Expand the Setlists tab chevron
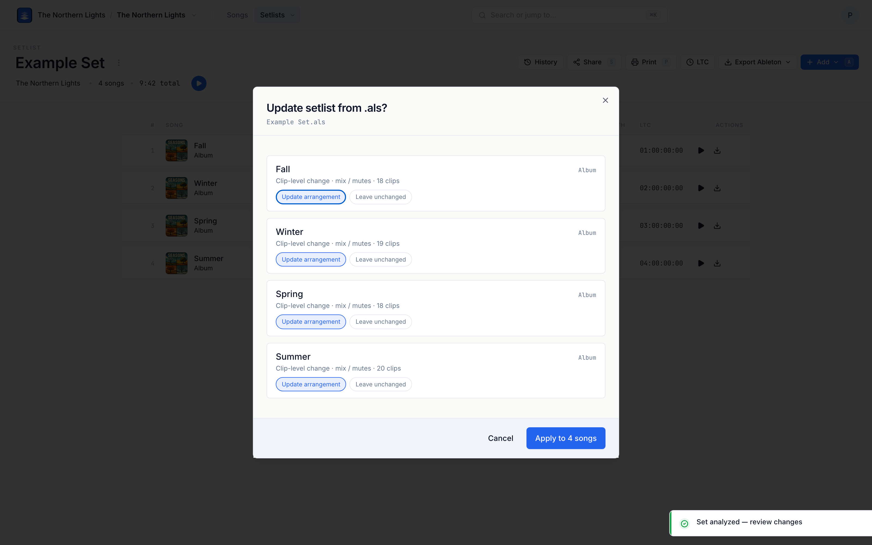This screenshot has height=545, width=872. 293,15
